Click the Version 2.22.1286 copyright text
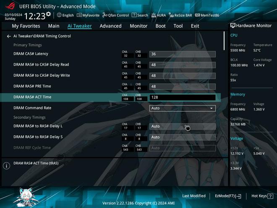Image resolution: width=277 pixels, height=208 pixels. coord(138,203)
